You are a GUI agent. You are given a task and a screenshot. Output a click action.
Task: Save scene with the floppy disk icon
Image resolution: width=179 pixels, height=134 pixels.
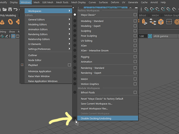[10, 9]
